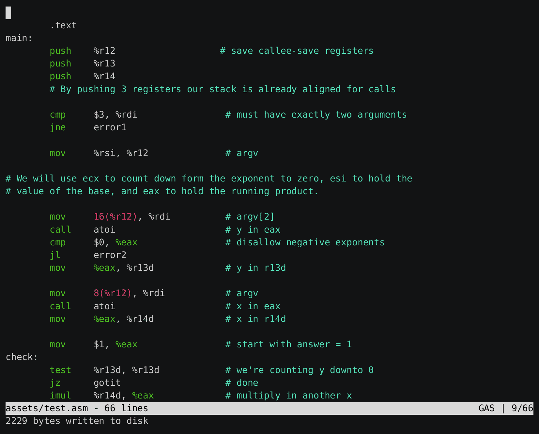The height and width of the screenshot is (434, 539).
Task: Select the gotit jump target
Action: pyautogui.click(x=107, y=383)
